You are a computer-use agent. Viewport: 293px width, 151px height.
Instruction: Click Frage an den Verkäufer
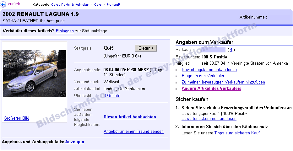tap(203, 76)
